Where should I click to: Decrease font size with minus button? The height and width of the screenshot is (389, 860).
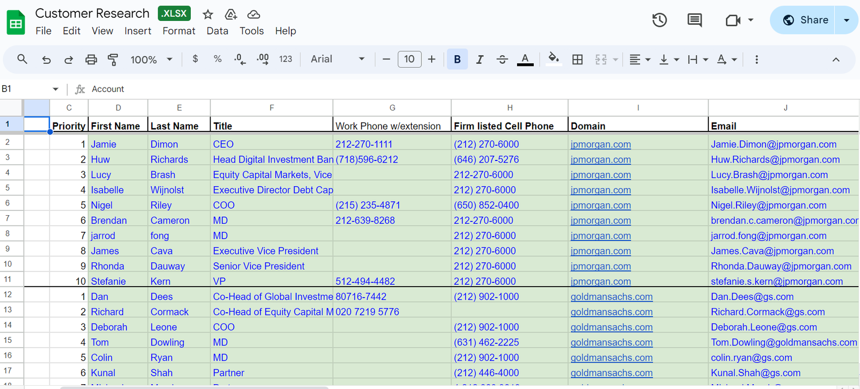[x=386, y=59]
